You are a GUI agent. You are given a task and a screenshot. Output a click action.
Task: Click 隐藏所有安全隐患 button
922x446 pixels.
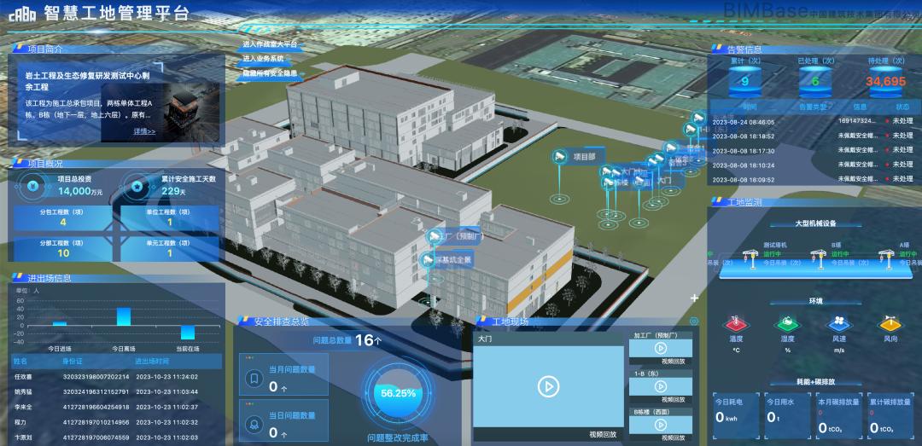click(x=270, y=74)
